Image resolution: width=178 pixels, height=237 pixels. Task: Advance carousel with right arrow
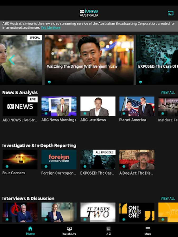pyautogui.click(x=167, y=60)
